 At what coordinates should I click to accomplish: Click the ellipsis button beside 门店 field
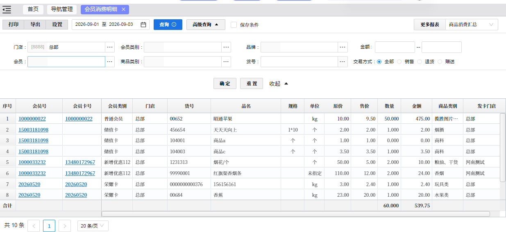[110, 48]
